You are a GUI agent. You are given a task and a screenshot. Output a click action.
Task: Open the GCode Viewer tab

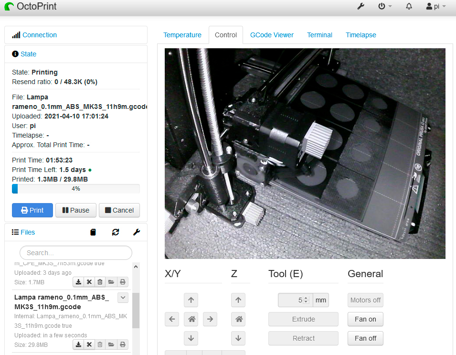[272, 35]
